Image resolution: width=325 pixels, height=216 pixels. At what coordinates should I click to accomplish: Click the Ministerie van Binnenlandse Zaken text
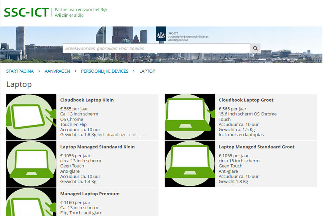tap(188, 38)
